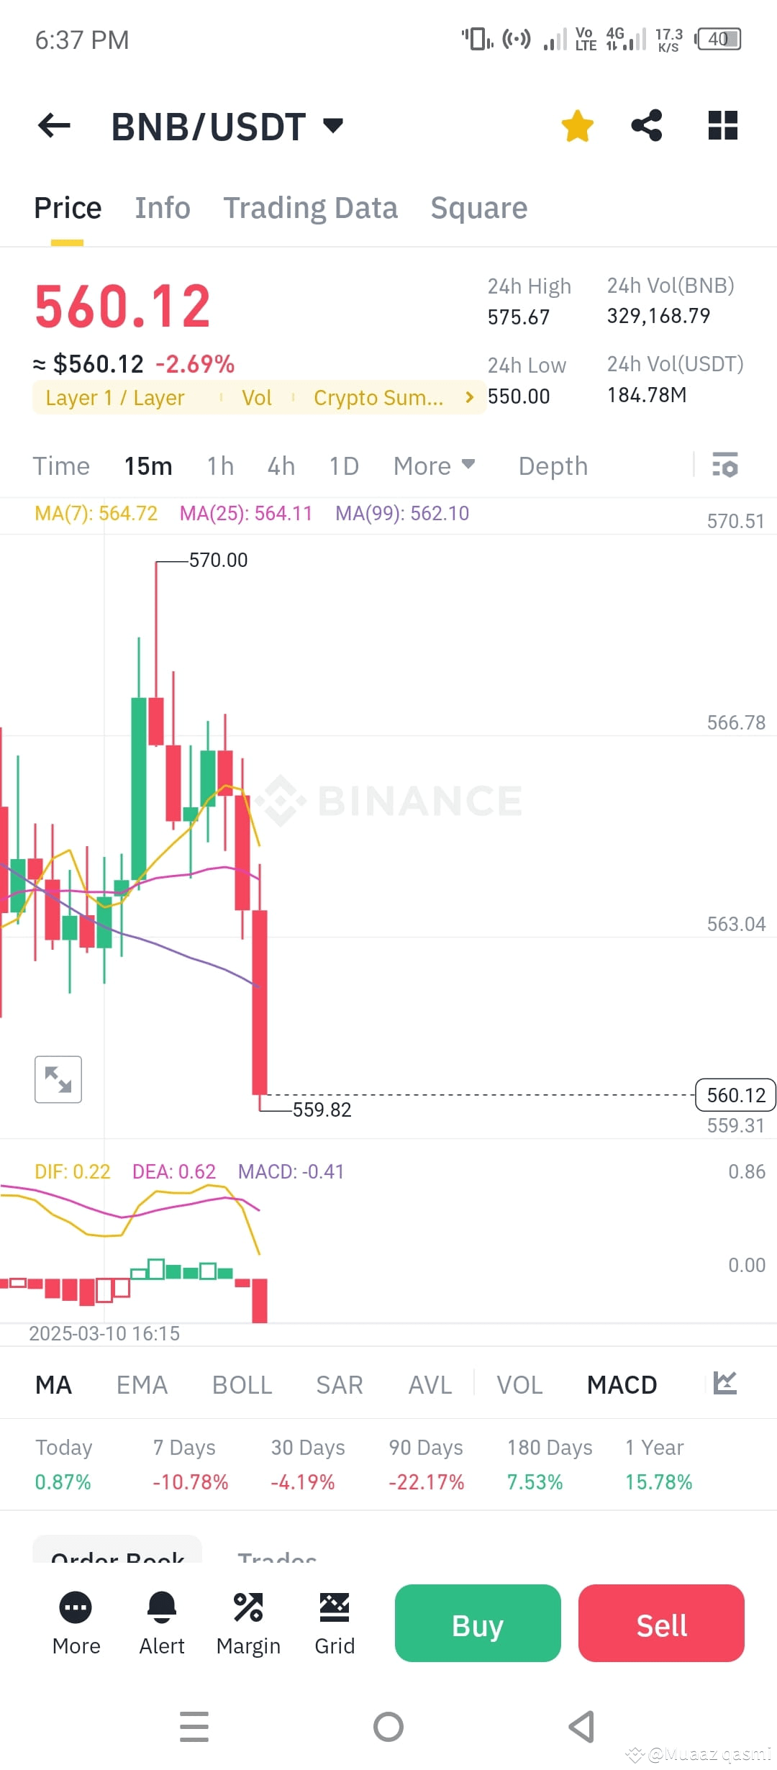Tap the battery indicator in status bar
777x1770 pixels.
click(718, 39)
